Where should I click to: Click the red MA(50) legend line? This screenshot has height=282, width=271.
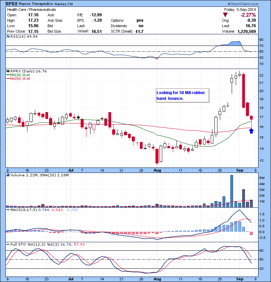click(8, 79)
